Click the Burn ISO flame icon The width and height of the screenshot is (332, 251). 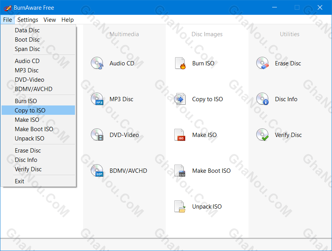[x=180, y=63]
